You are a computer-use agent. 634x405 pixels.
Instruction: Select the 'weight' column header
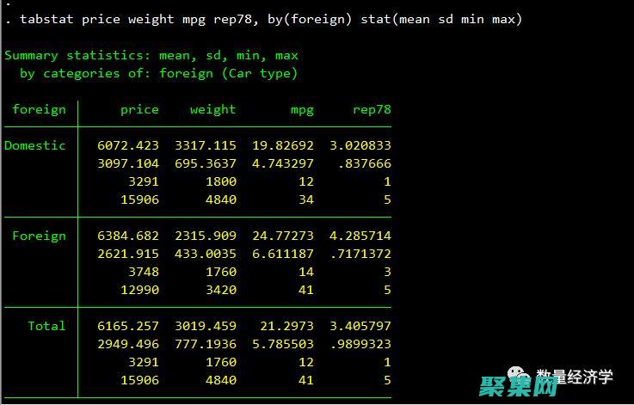tap(212, 109)
